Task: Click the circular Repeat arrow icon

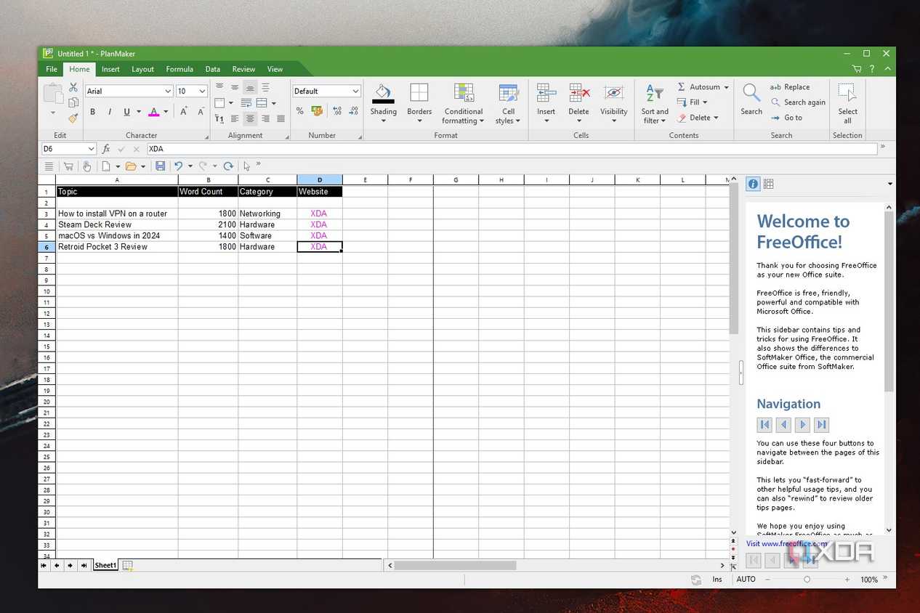Action: coord(228,166)
